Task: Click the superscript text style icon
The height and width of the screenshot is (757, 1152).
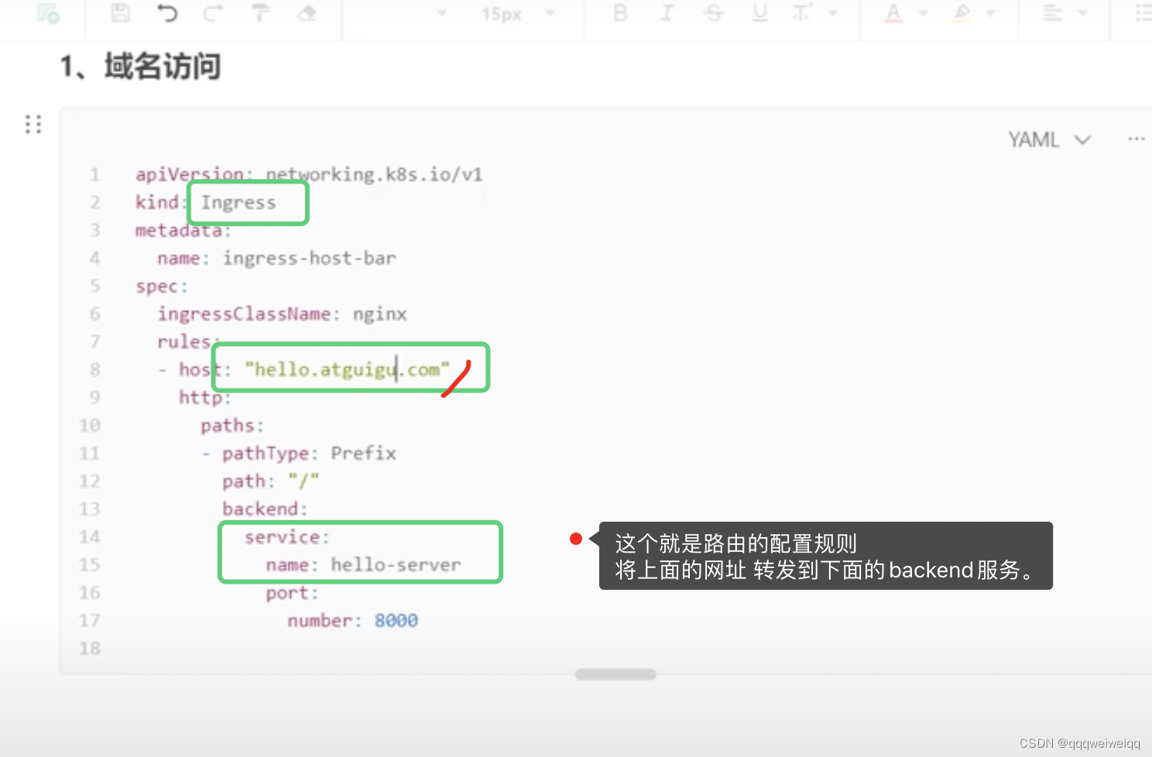Action: point(802,12)
